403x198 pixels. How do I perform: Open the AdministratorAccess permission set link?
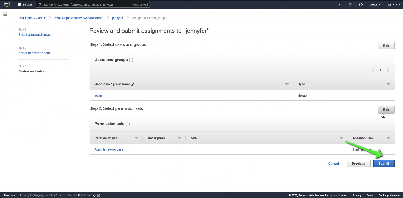[109, 150]
